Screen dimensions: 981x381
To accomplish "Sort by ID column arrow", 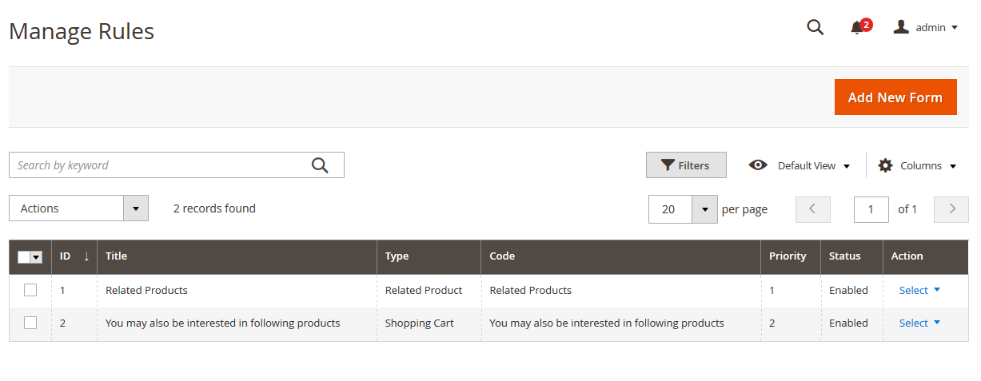I will pos(86,256).
